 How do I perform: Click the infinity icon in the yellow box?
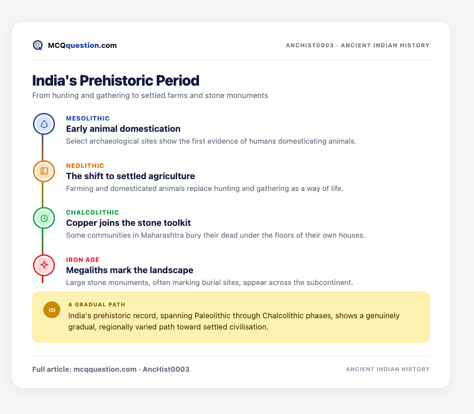tap(52, 310)
